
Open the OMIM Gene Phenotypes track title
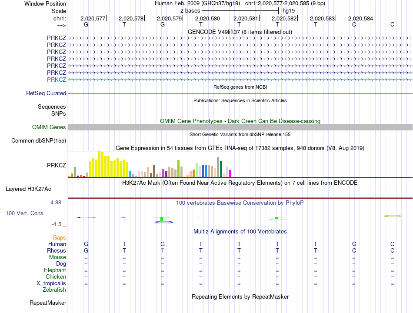click(x=240, y=121)
